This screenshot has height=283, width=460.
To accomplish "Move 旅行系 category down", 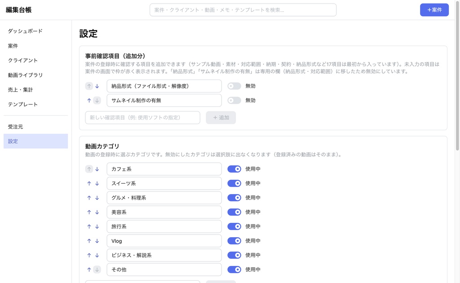I will pyautogui.click(x=97, y=226).
